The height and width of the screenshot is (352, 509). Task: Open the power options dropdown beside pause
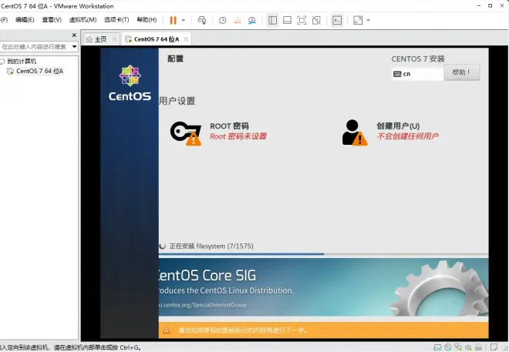point(184,21)
